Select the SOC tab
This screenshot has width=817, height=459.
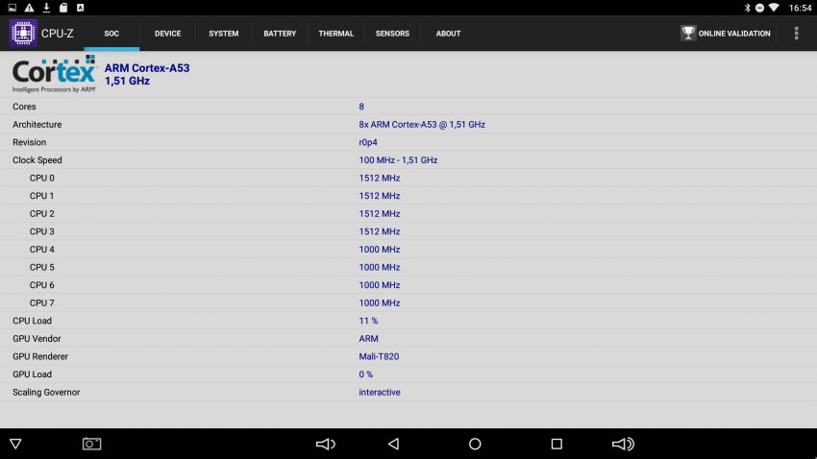click(x=111, y=34)
